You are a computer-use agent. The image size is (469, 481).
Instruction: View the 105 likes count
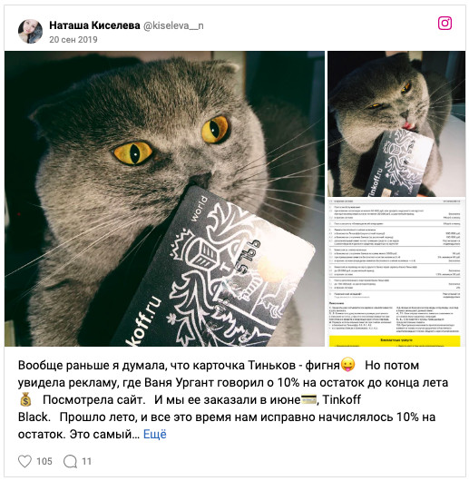(x=44, y=461)
